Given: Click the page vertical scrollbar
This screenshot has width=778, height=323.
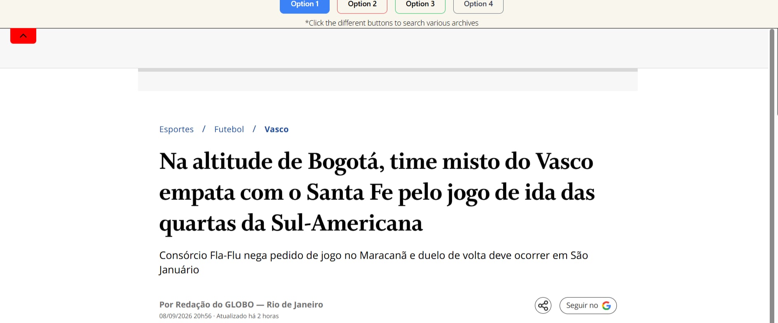Looking at the screenshot, I should click(772, 176).
